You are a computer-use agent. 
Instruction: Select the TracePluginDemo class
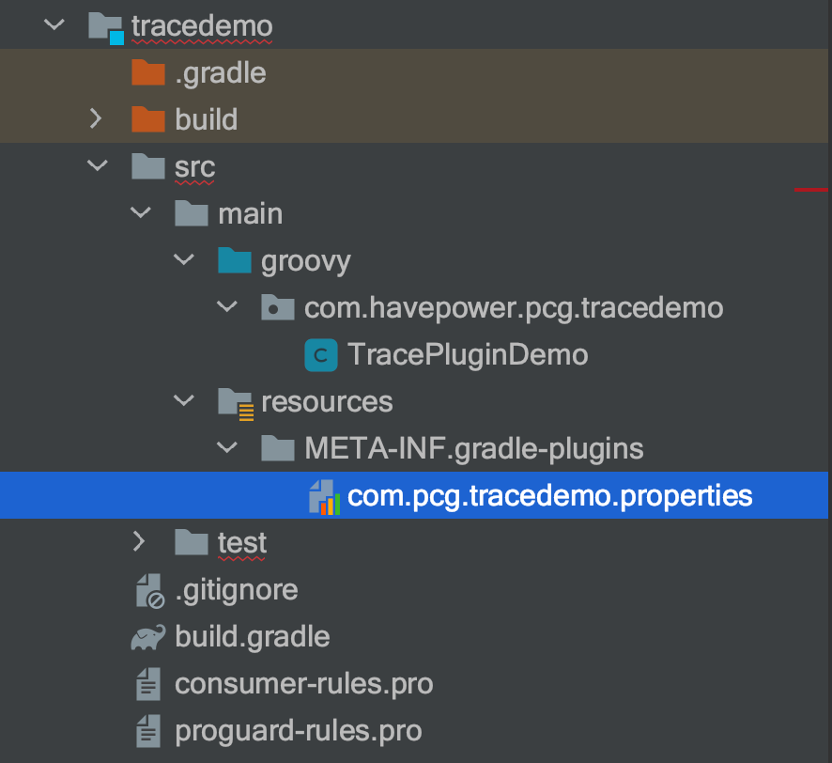470,355
